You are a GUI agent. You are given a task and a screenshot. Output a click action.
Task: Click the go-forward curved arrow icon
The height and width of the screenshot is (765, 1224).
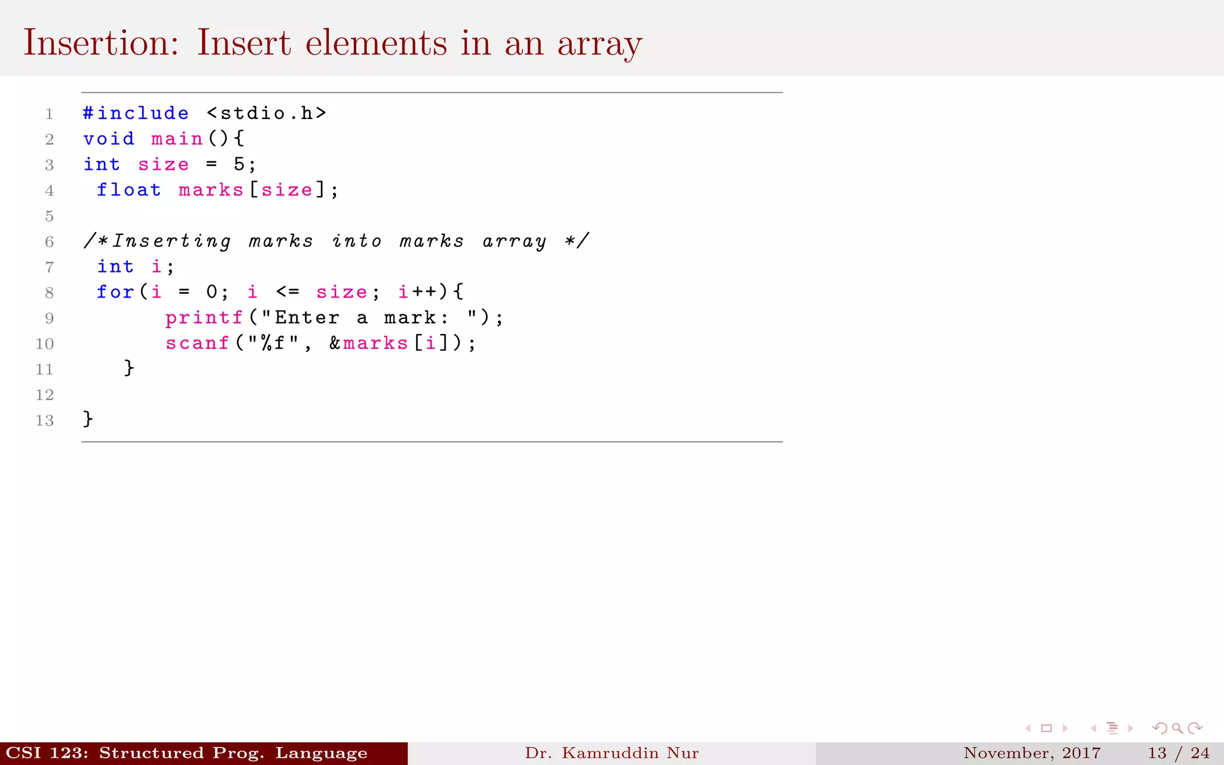pyautogui.click(x=1195, y=728)
